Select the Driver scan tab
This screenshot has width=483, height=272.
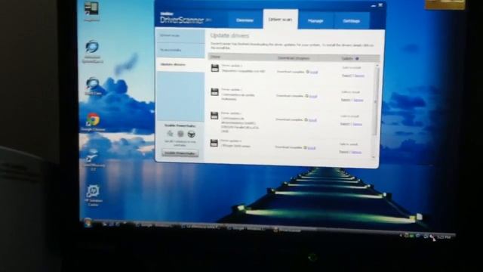click(280, 20)
